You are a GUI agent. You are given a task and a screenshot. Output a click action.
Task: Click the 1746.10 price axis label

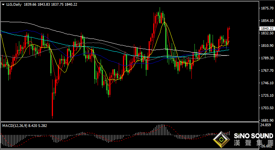coord(267,83)
